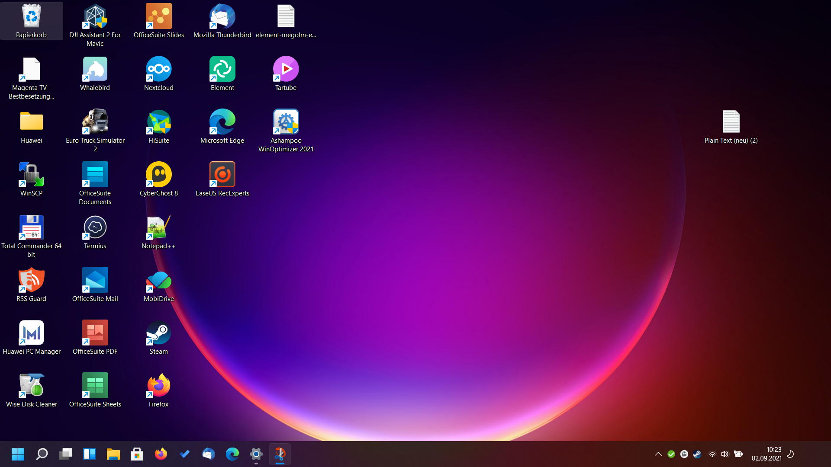Select the element-megolm-e... file

pos(286,21)
